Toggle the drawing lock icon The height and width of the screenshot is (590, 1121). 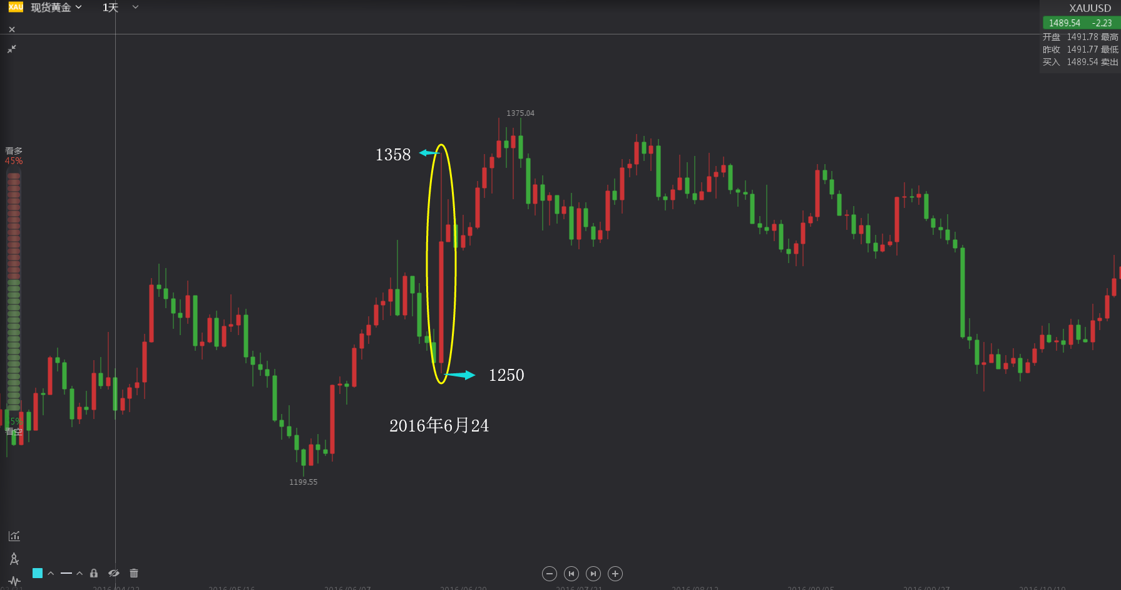94,573
